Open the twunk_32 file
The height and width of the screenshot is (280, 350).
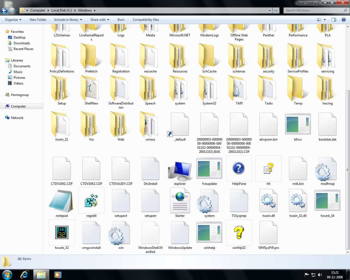pos(62,232)
